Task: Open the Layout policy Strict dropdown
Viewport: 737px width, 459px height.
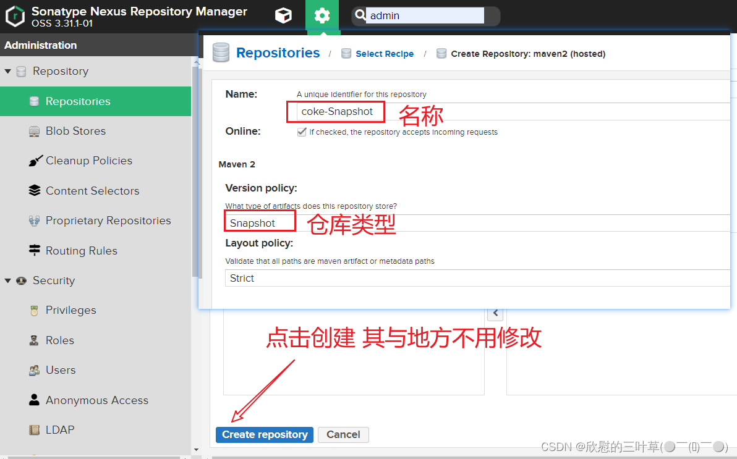Action: [x=477, y=277]
